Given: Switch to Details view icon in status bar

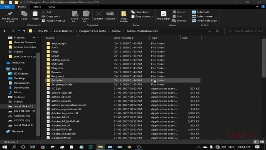Looking at the screenshot, I should point(255,142).
